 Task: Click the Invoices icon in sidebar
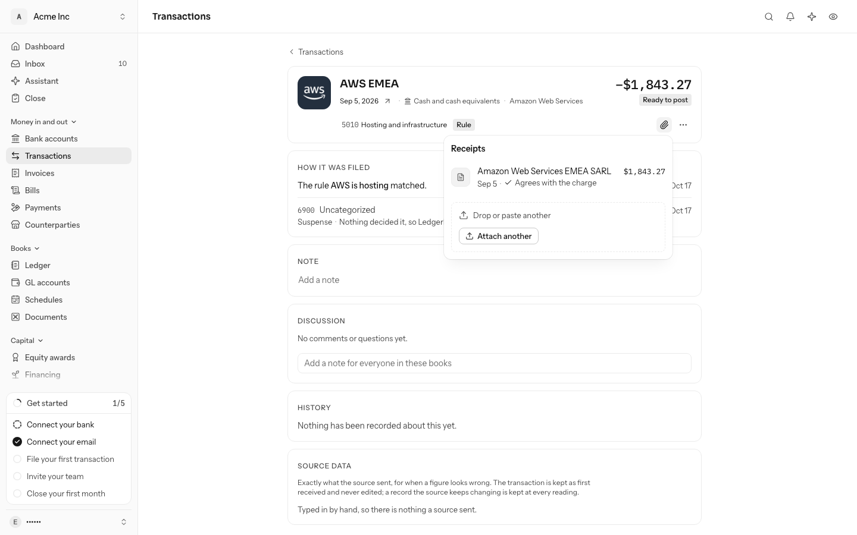15,173
